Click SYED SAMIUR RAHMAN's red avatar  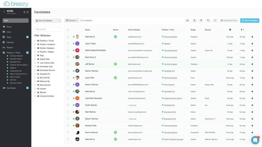coord(77,50)
